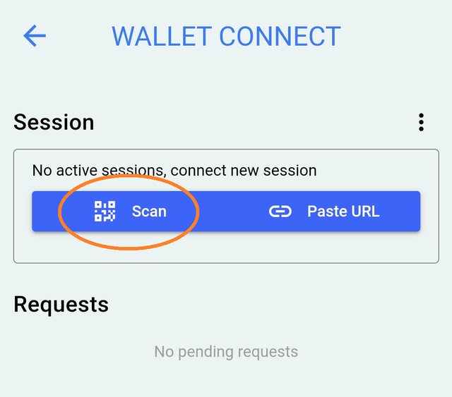Image resolution: width=452 pixels, height=397 pixels.
Task: Click the chain link icon
Action: (x=280, y=211)
